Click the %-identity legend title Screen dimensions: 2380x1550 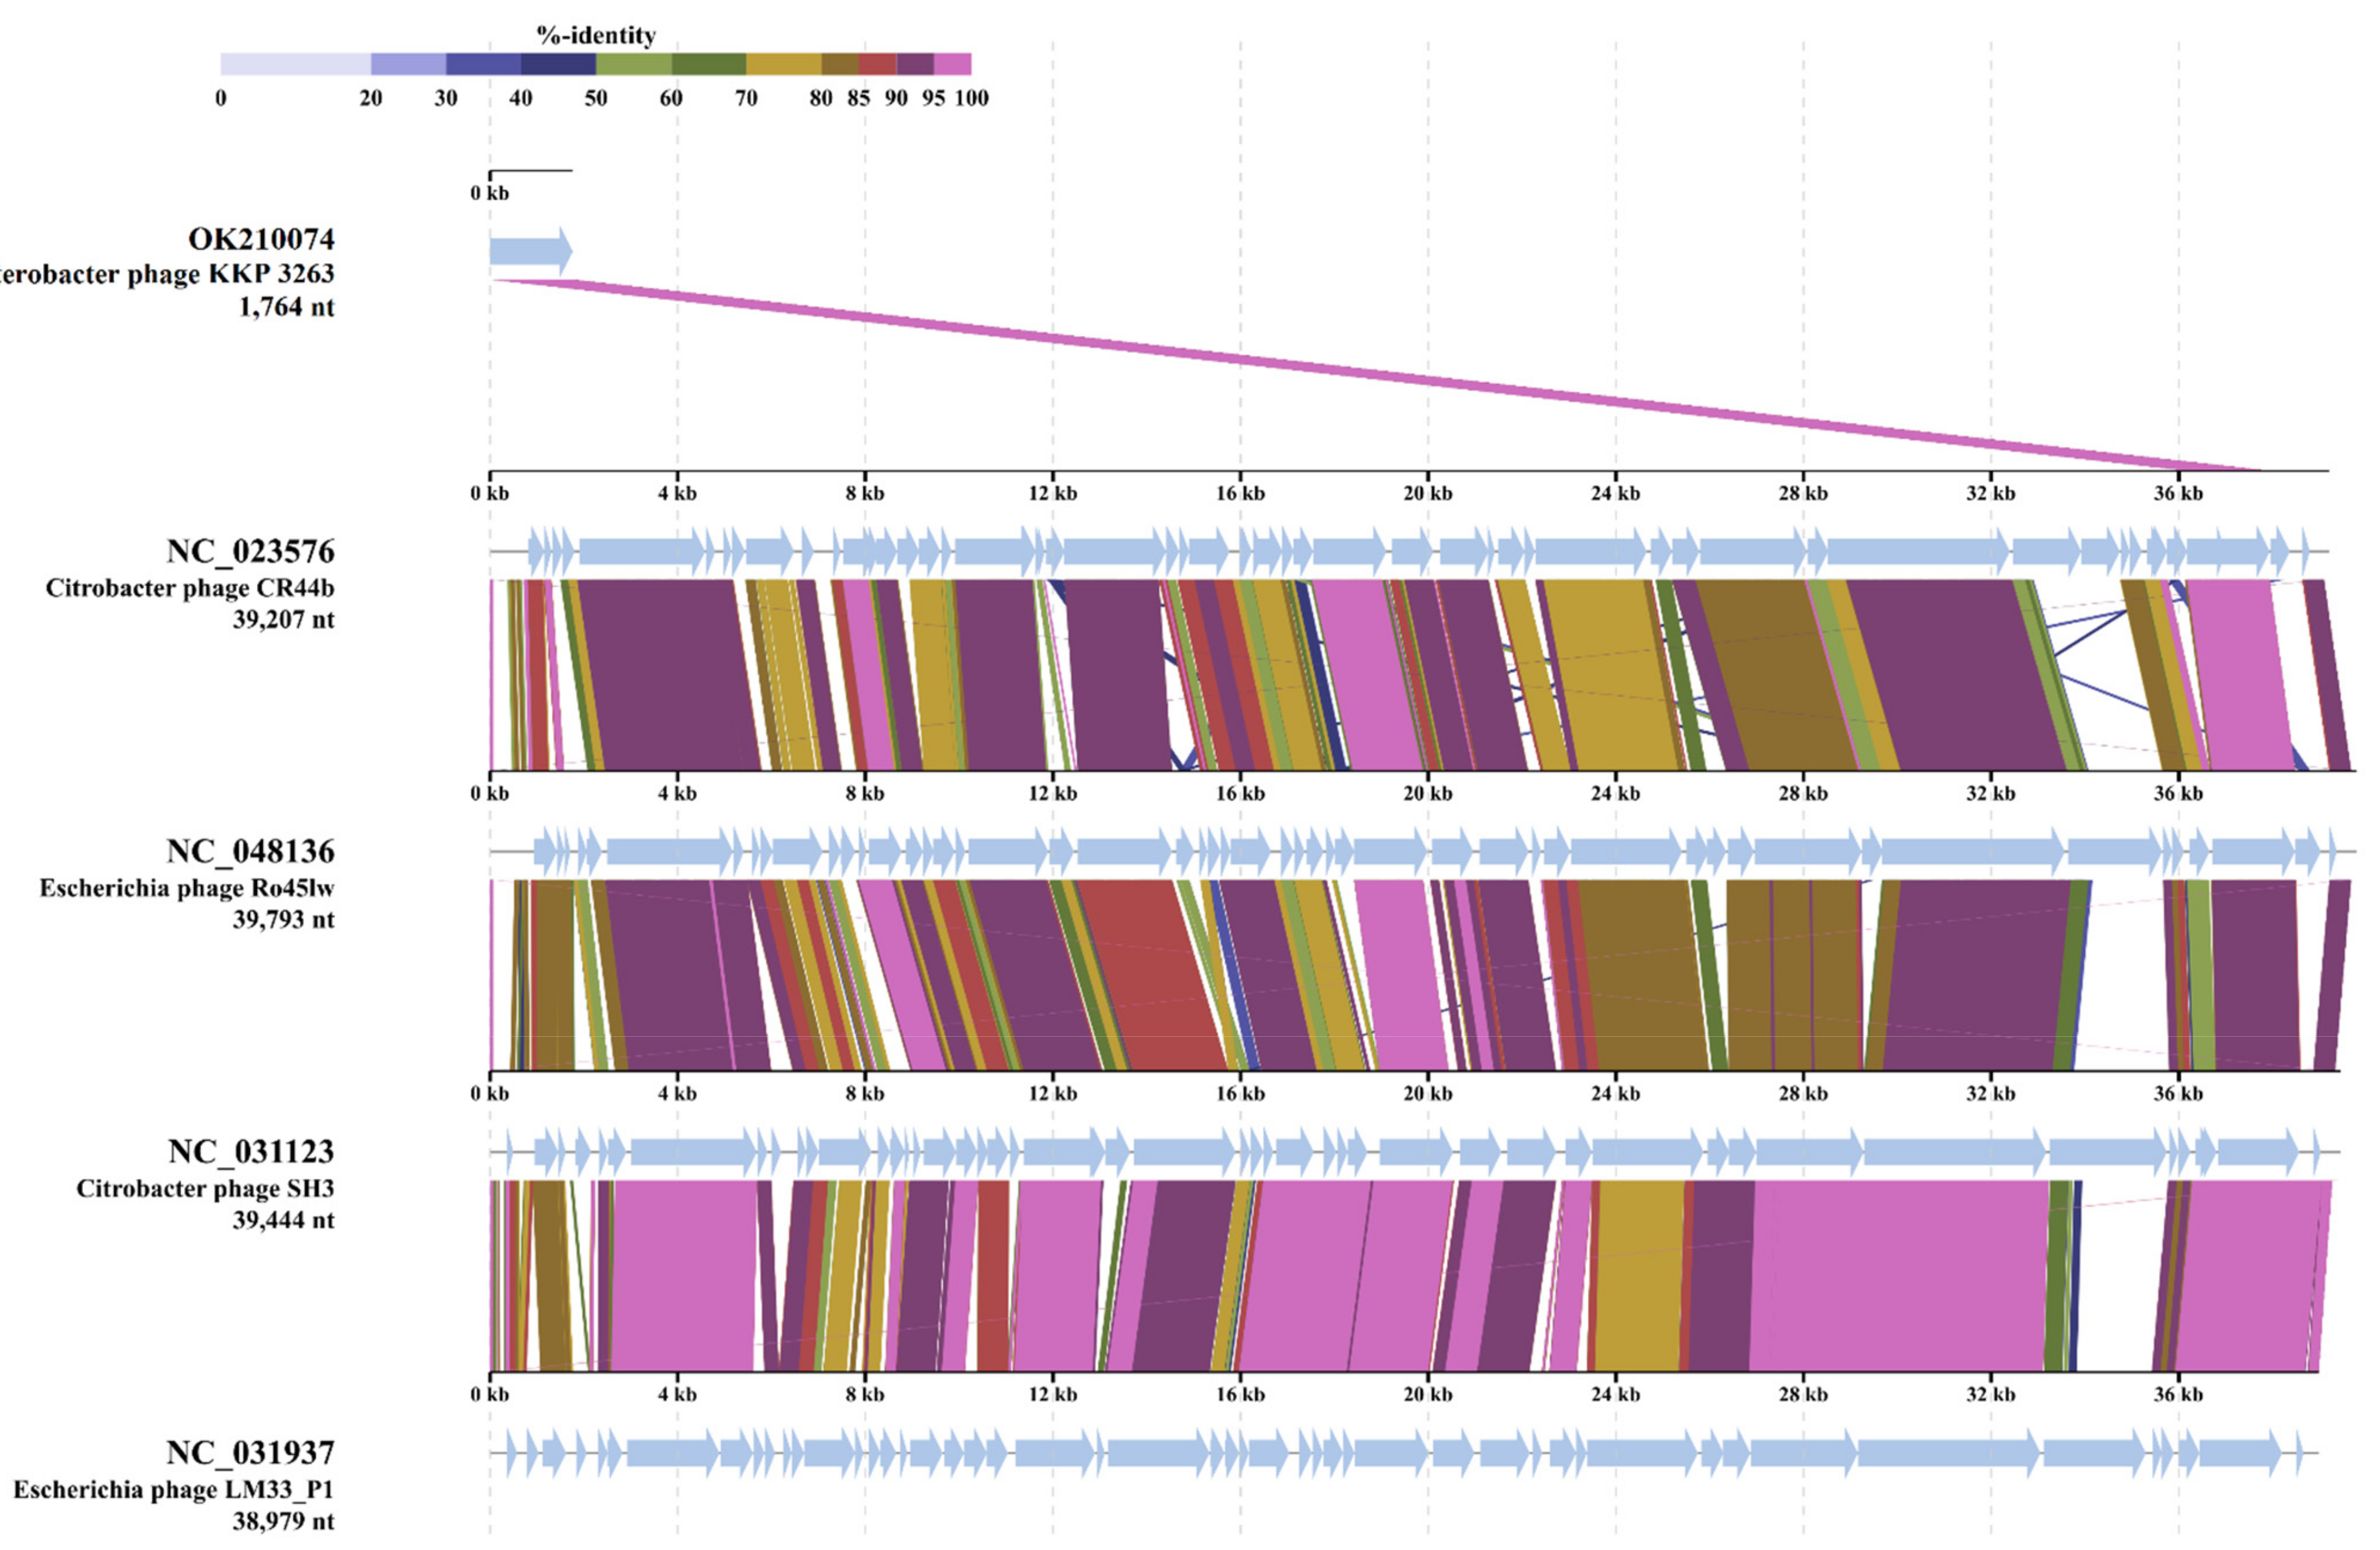(596, 36)
